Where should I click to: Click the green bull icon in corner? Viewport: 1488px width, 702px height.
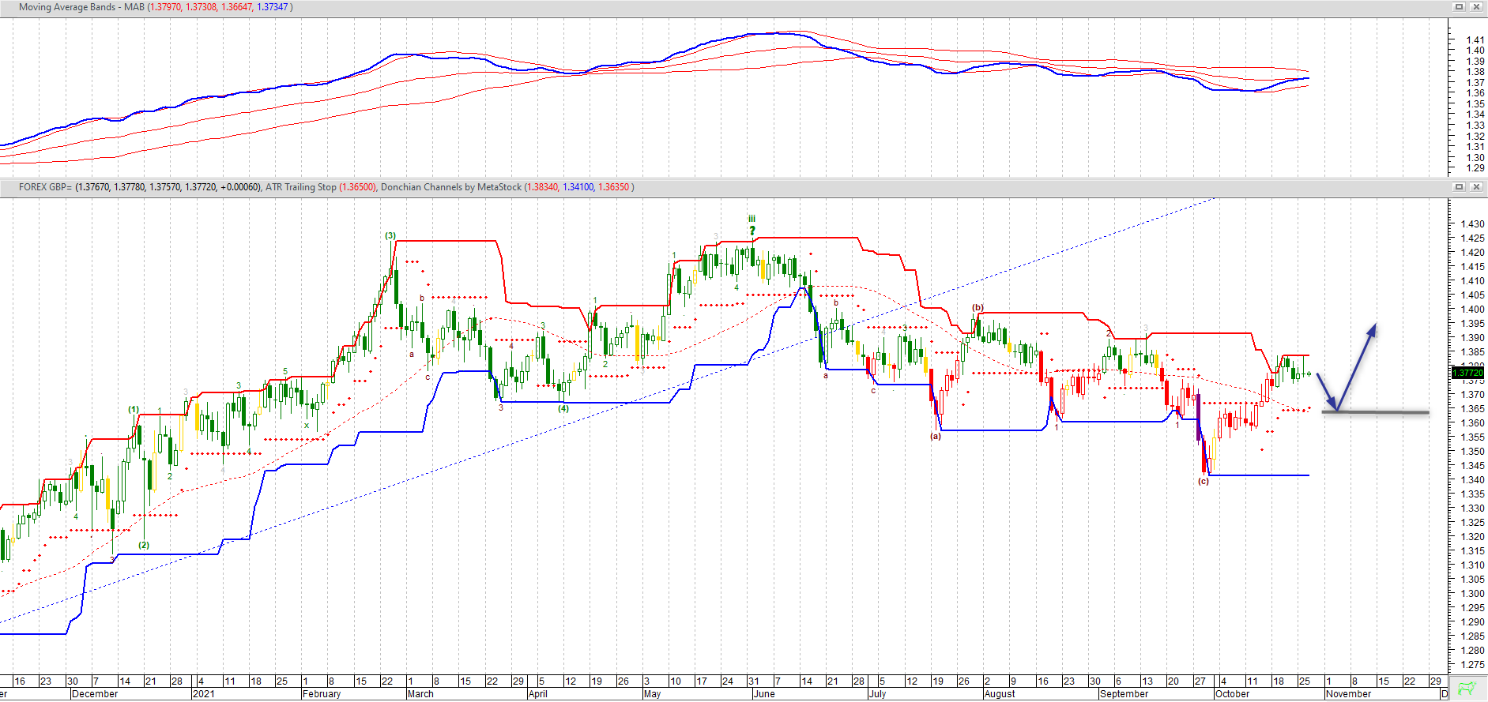tap(1467, 689)
